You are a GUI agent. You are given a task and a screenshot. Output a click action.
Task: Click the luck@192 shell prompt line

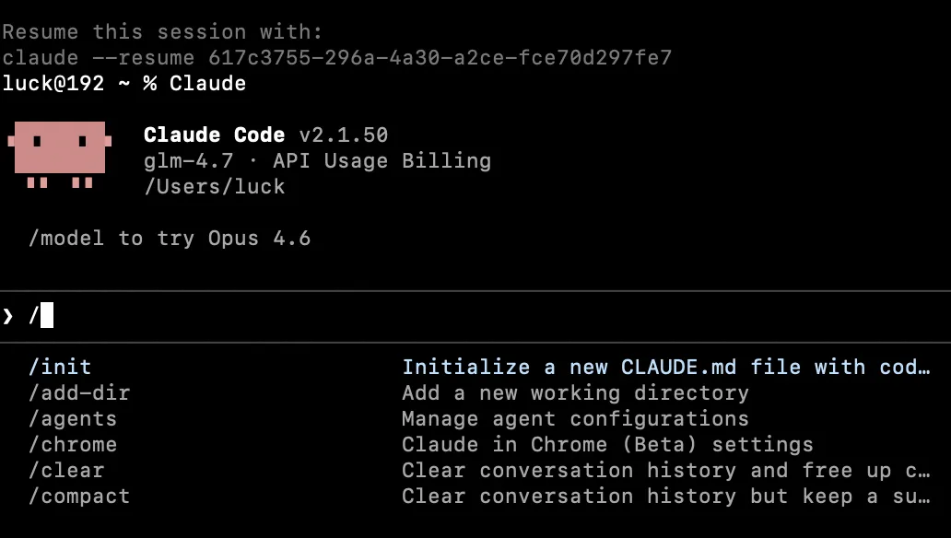click(x=123, y=83)
